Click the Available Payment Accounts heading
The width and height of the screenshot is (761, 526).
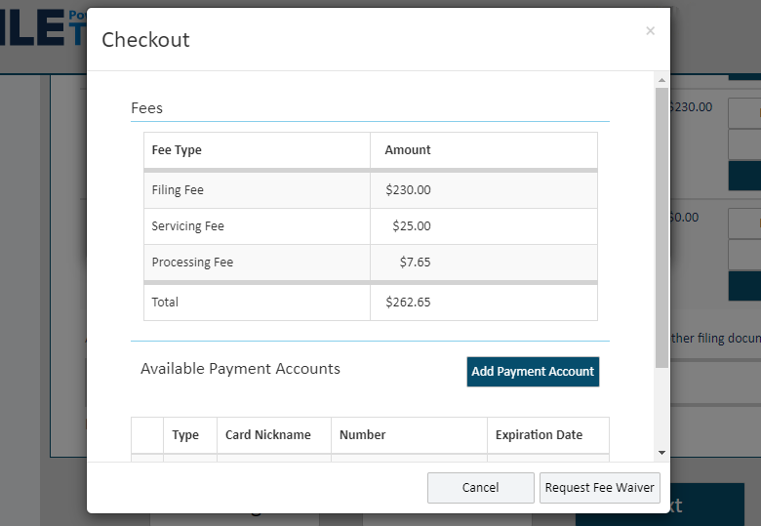click(x=240, y=369)
